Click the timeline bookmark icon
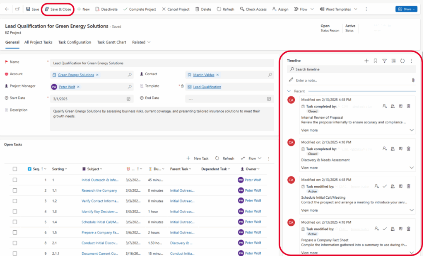424x256 pixels. click(x=375, y=61)
